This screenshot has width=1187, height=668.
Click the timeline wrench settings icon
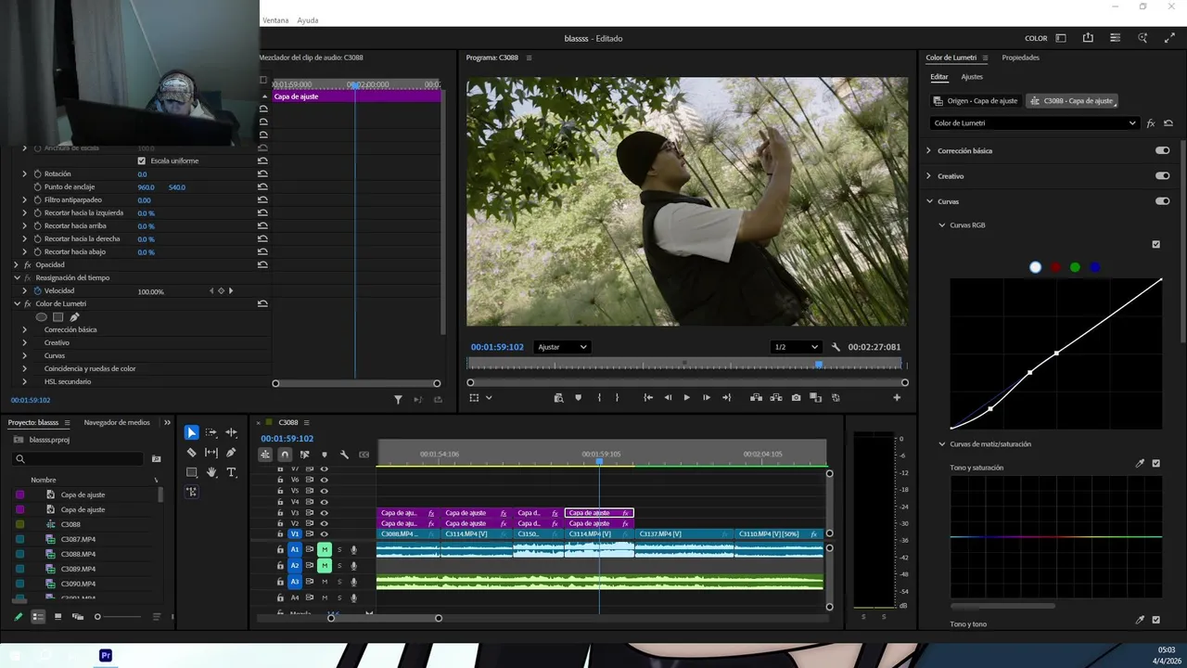[x=344, y=455]
